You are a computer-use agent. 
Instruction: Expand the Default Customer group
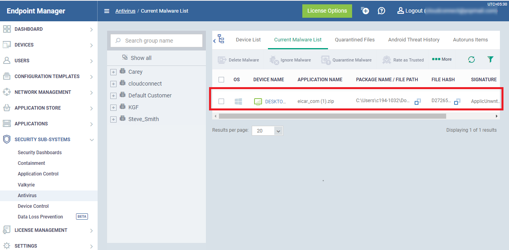point(113,96)
